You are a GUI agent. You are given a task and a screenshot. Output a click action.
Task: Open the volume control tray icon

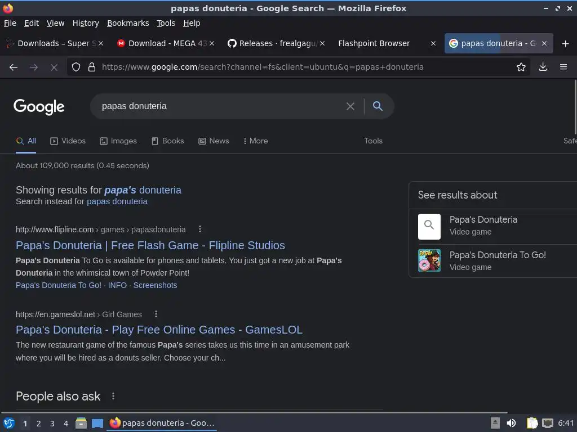511,423
